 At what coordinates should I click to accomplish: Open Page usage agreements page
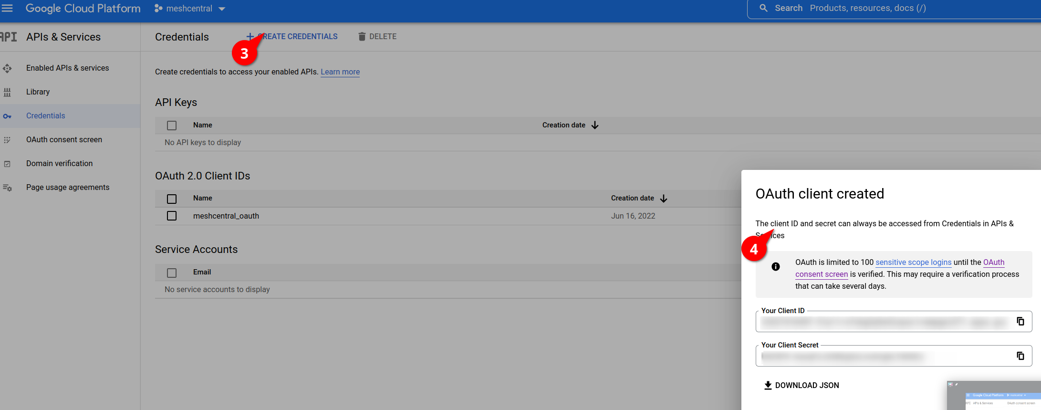click(68, 187)
